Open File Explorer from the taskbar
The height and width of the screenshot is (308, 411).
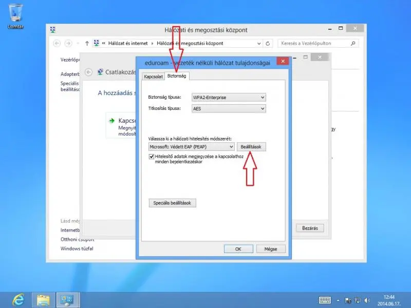[x=43, y=299]
